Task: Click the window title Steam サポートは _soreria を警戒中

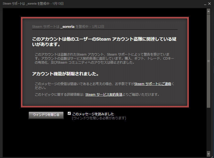Action: [26, 4]
